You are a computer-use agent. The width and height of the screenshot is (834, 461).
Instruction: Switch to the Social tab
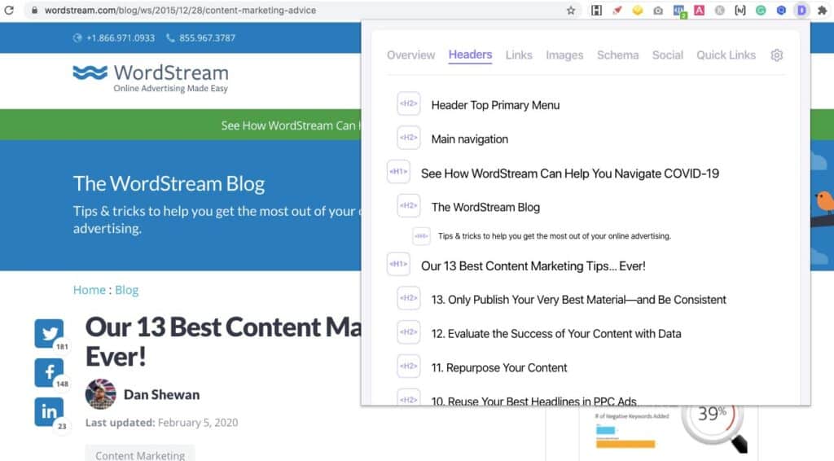tap(668, 55)
